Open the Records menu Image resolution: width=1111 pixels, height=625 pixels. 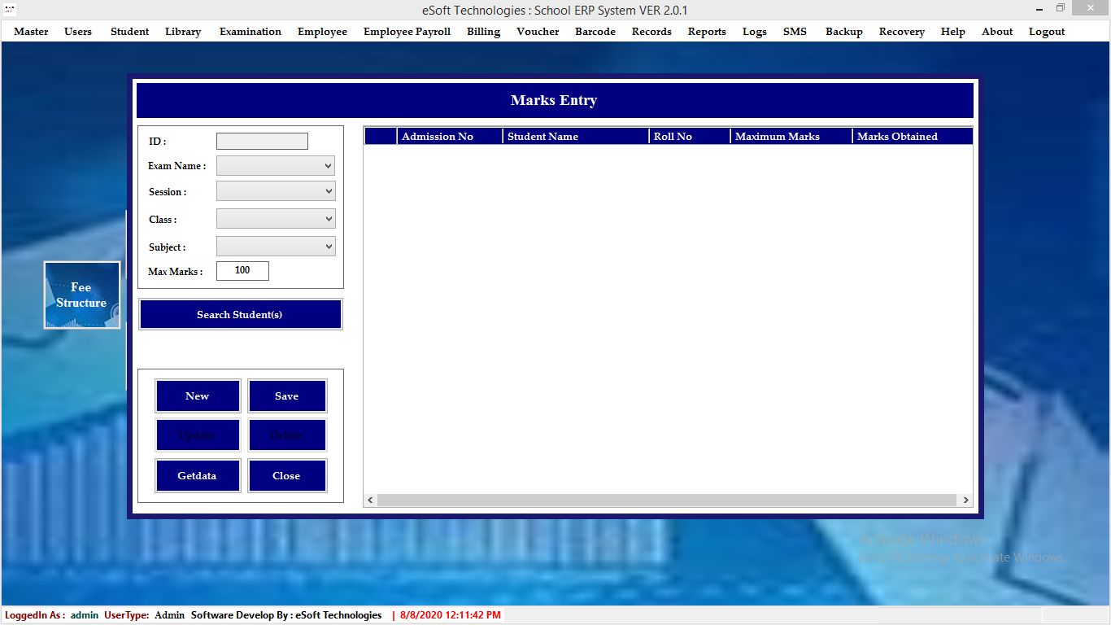[651, 32]
